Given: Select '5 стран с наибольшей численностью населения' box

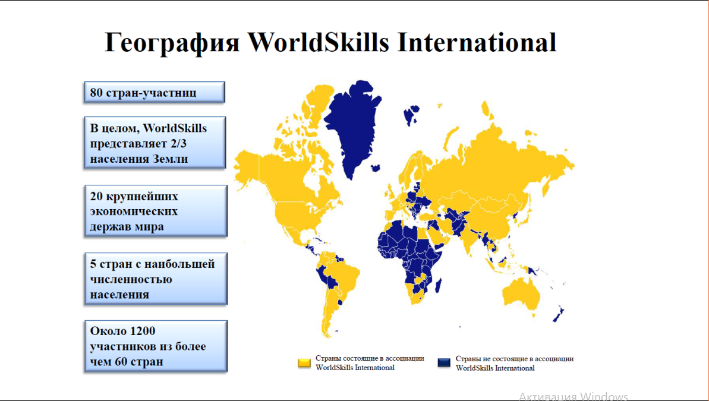Looking at the screenshot, I should 156,279.
